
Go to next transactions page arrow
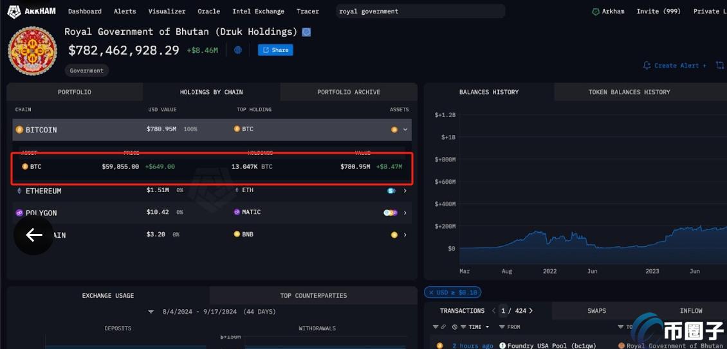tap(531, 310)
